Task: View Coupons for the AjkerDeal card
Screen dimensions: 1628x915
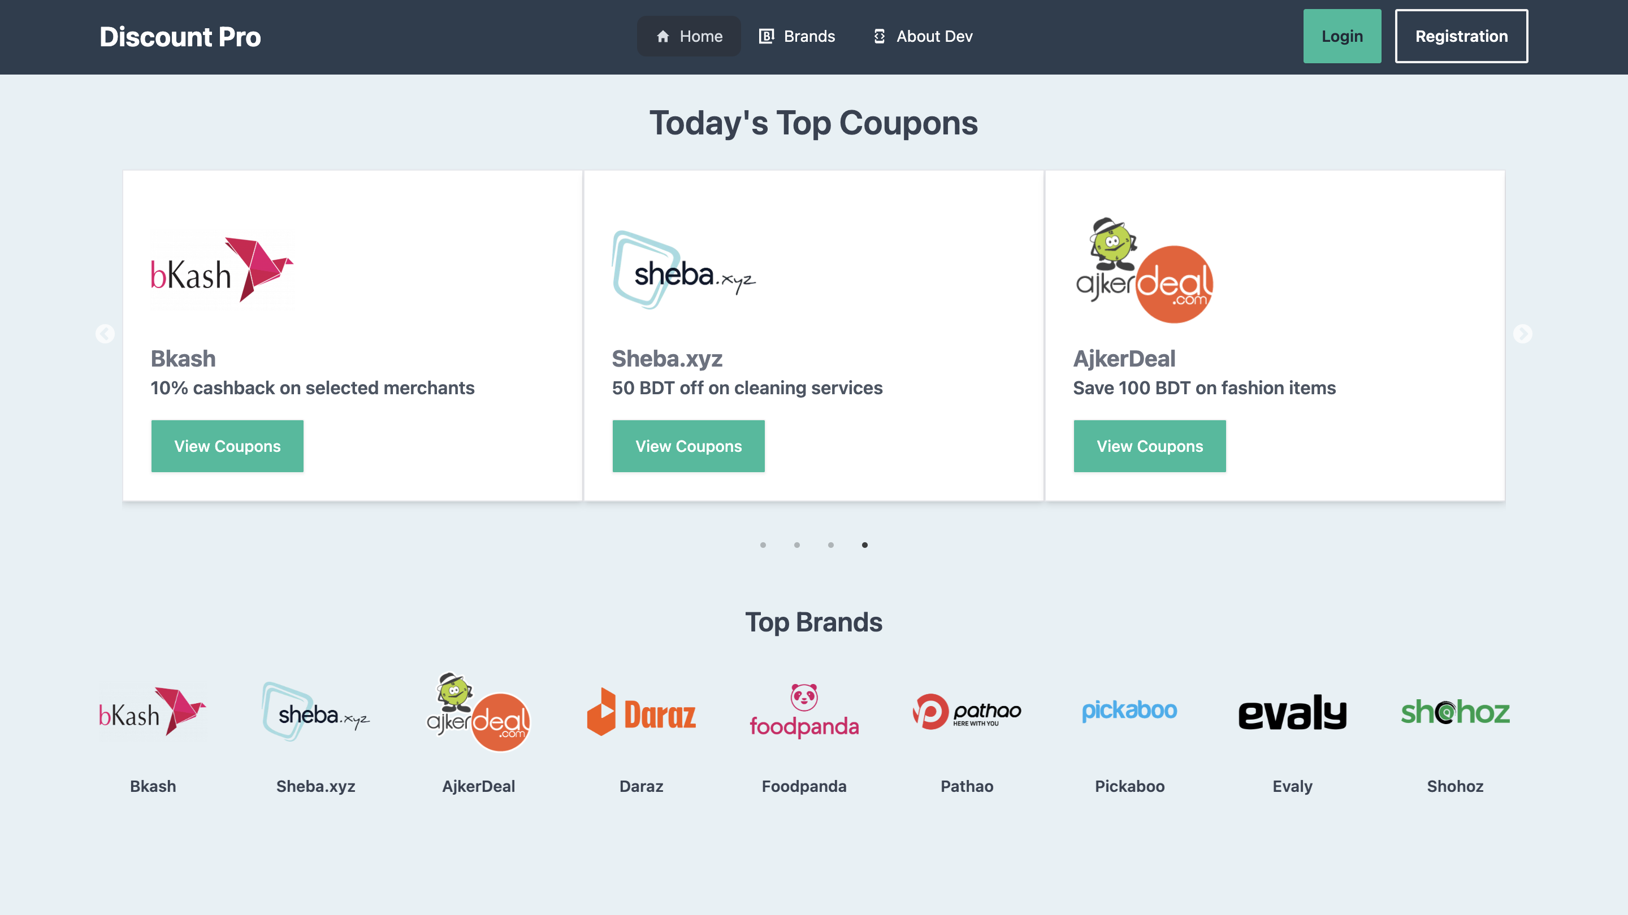Action: (x=1150, y=446)
